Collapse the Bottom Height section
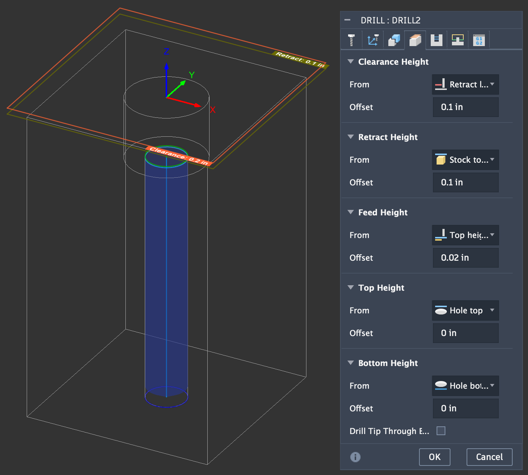Image resolution: width=528 pixels, height=475 pixels. [351, 363]
